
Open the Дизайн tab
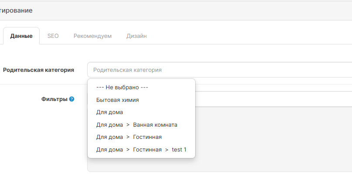136,36
